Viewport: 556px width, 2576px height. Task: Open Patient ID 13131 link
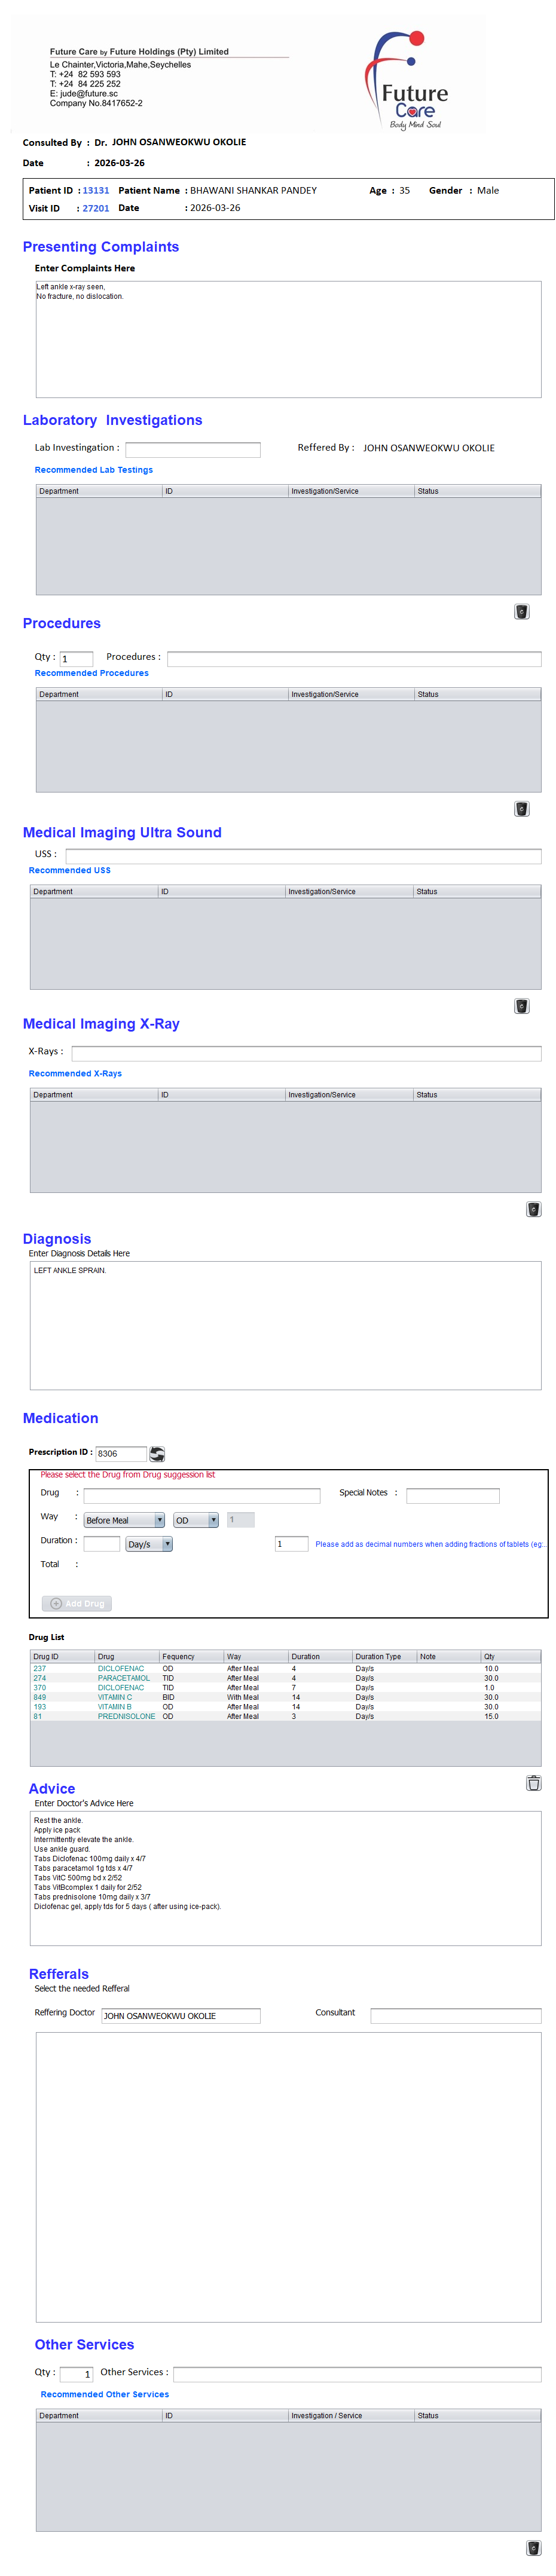click(x=96, y=191)
